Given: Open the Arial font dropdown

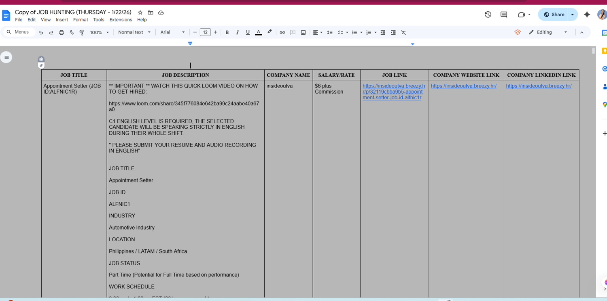Looking at the screenshot, I should [x=172, y=32].
